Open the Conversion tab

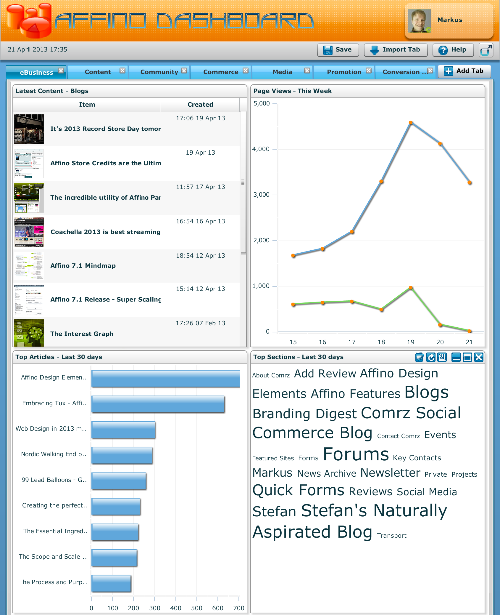pyautogui.click(x=405, y=72)
